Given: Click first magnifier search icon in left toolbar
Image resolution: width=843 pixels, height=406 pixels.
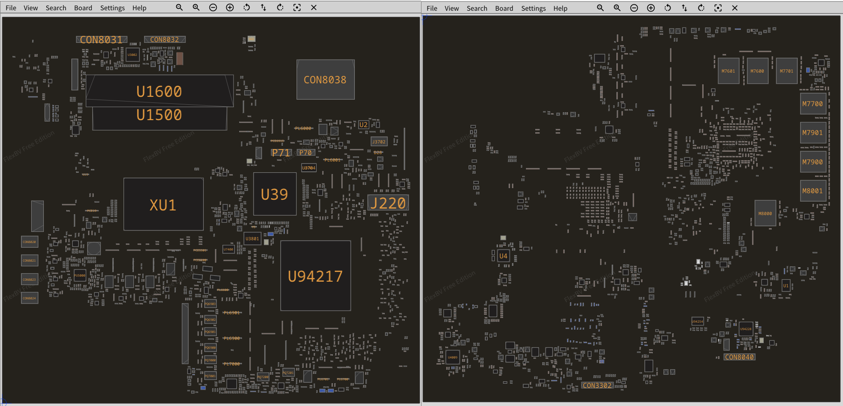Looking at the screenshot, I should (x=179, y=7).
